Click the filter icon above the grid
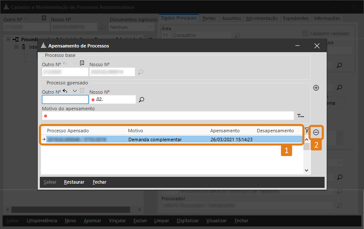 point(306,131)
